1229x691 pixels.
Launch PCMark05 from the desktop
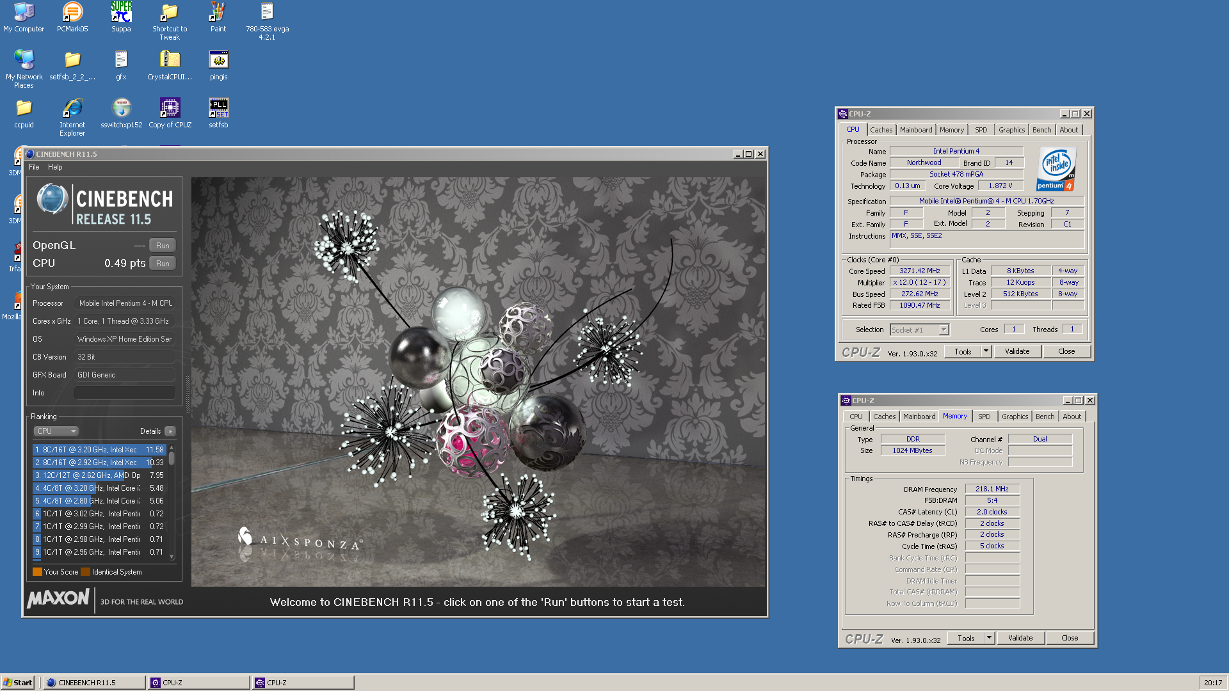[x=72, y=17]
